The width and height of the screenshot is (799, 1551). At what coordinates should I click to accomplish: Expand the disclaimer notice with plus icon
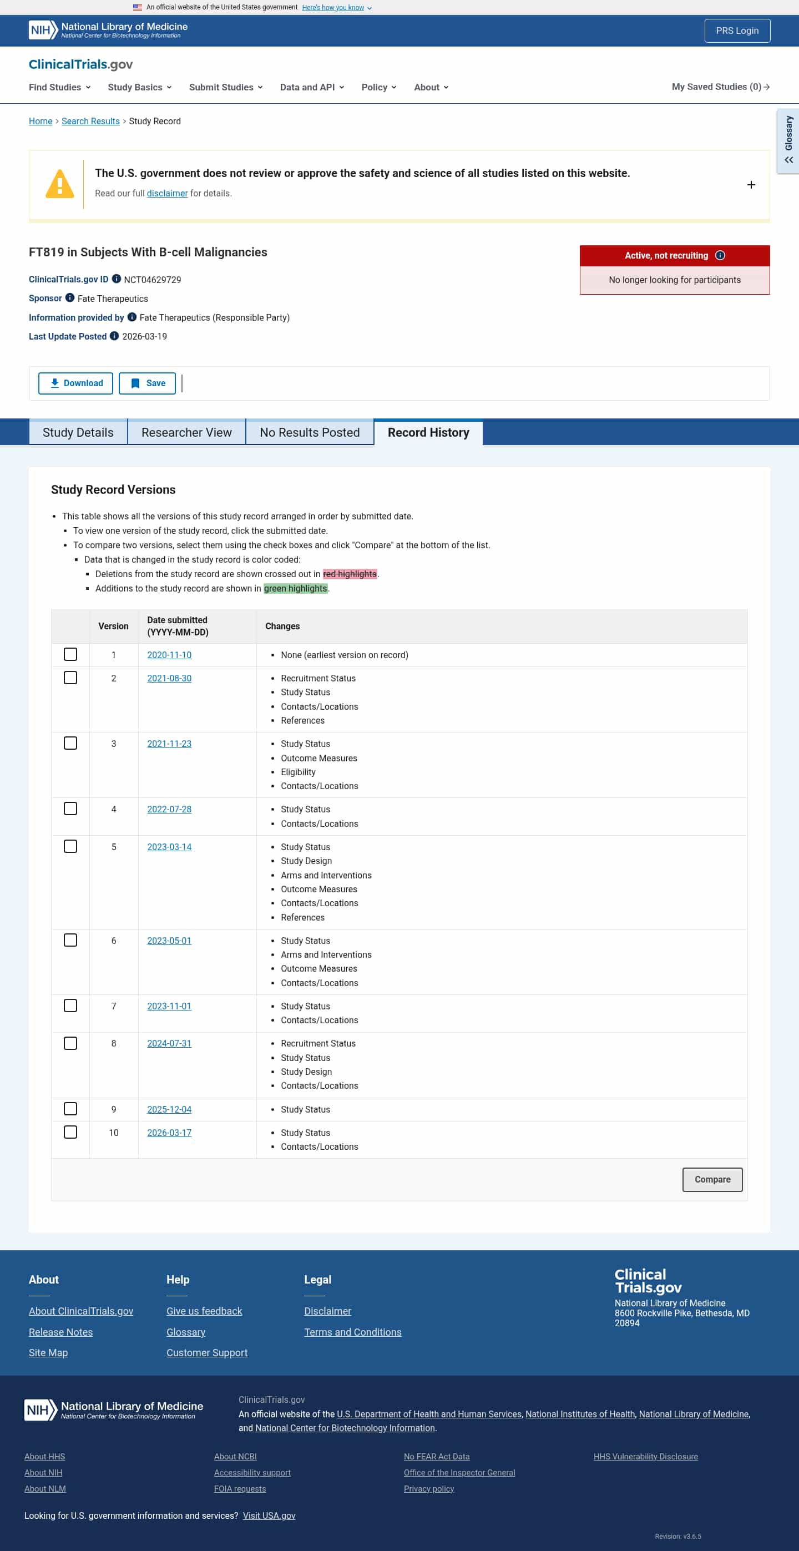pos(751,185)
